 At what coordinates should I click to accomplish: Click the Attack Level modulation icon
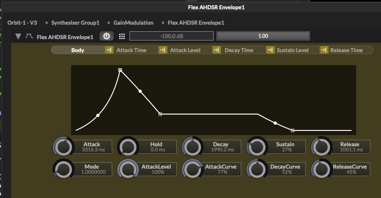pyautogui.click(x=163, y=50)
